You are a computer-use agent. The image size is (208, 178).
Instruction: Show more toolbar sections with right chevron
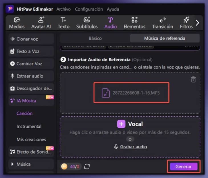[197, 23]
